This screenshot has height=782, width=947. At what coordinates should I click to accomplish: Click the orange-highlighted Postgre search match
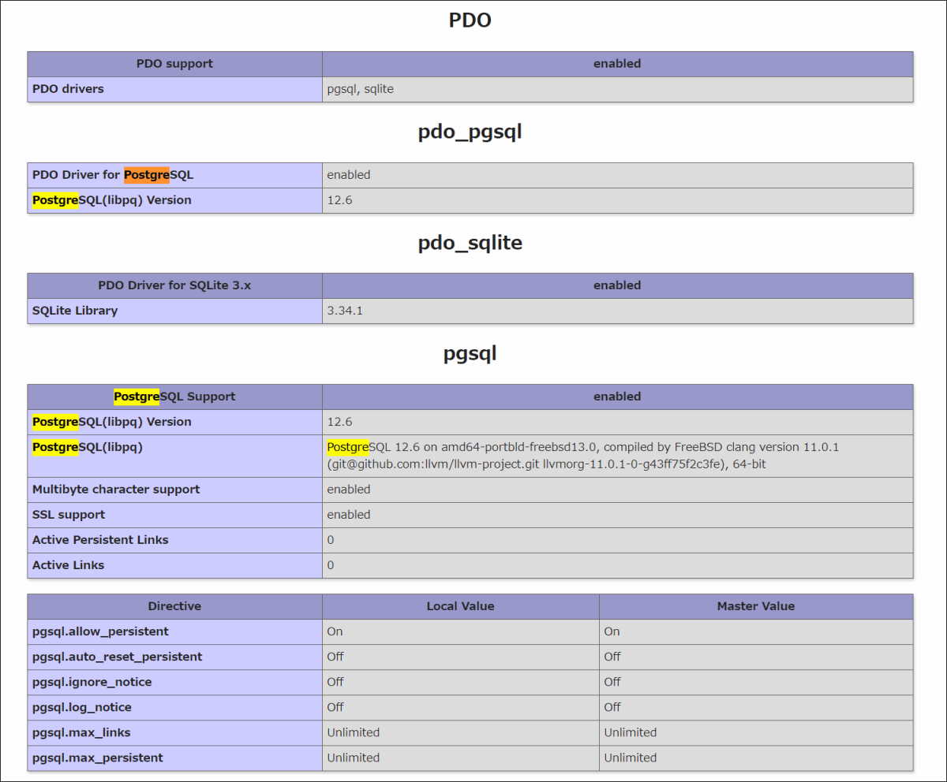pyautogui.click(x=146, y=175)
